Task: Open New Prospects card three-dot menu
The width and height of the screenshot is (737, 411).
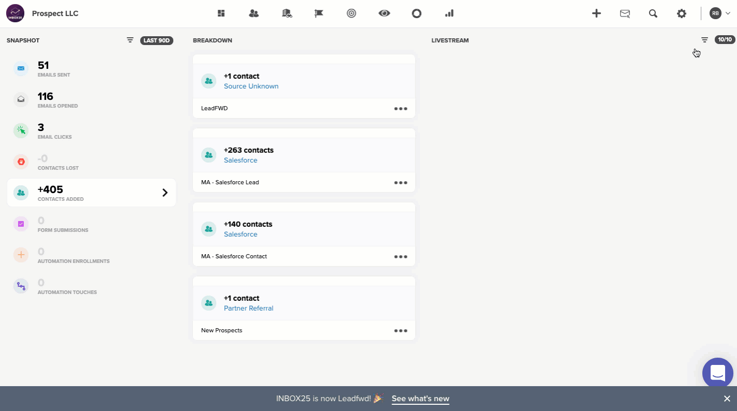Action: coord(401,331)
